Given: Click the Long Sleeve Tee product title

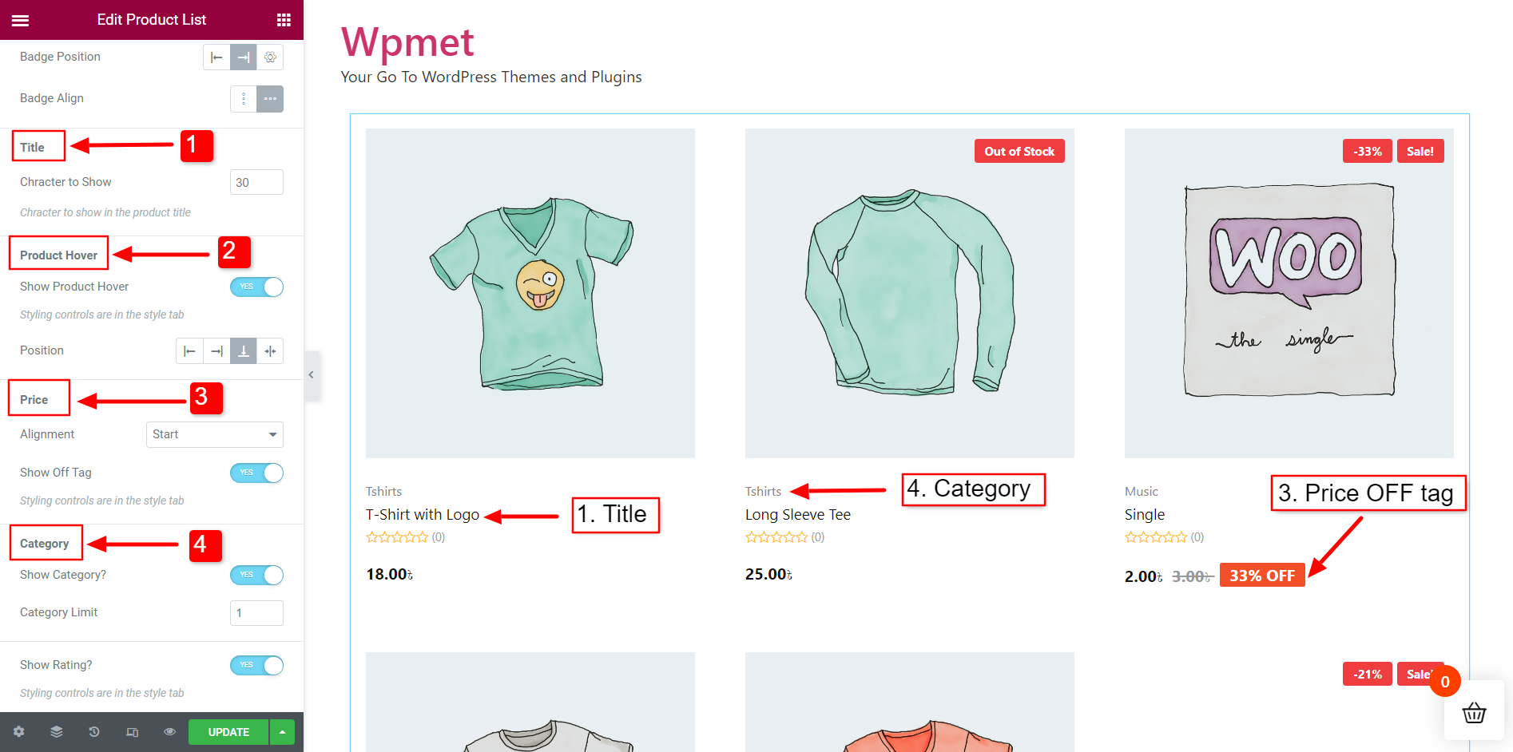Looking at the screenshot, I should 797,514.
